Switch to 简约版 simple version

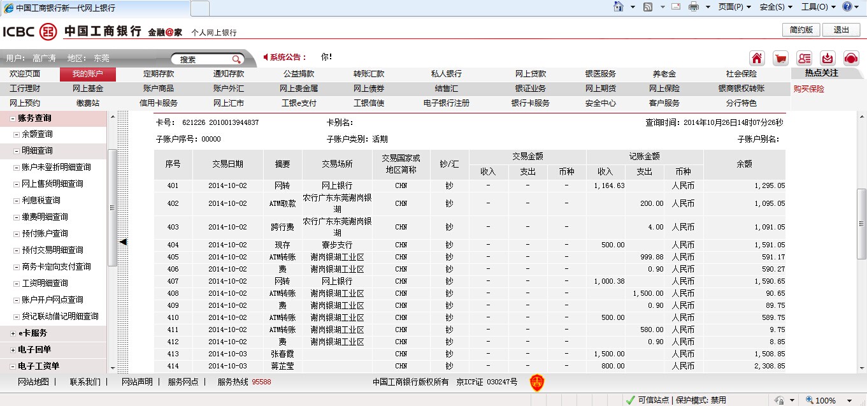point(801,30)
